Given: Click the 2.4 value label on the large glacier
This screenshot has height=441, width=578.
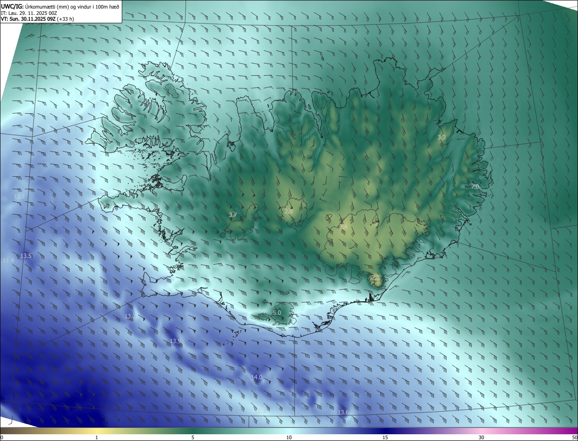Looking at the screenshot, I should [x=344, y=226].
